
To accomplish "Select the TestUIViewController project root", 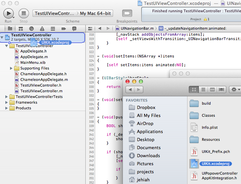I will point(43,37).
